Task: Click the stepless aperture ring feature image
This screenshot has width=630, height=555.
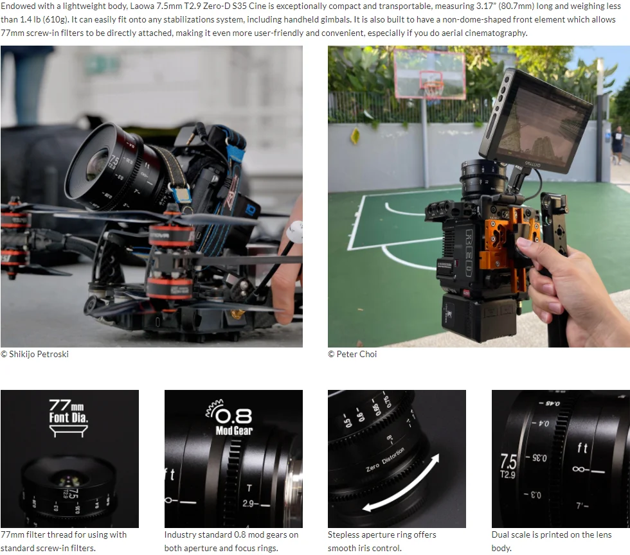Action: pyautogui.click(x=397, y=459)
